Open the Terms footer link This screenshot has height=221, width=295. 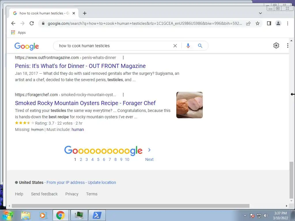tap(92, 194)
